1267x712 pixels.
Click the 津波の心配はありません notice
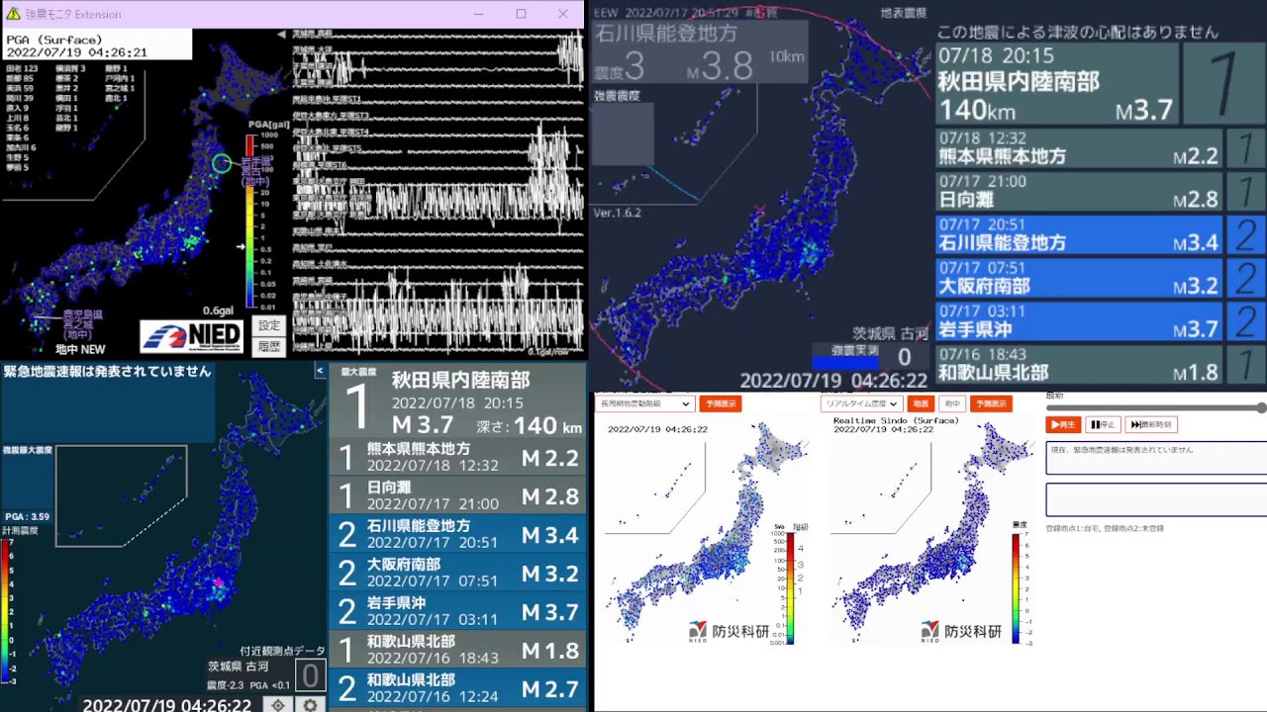(x=1077, y=33)
